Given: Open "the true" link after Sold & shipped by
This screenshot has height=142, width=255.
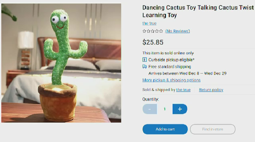Looking at the screenshot, I should [183, 90].
